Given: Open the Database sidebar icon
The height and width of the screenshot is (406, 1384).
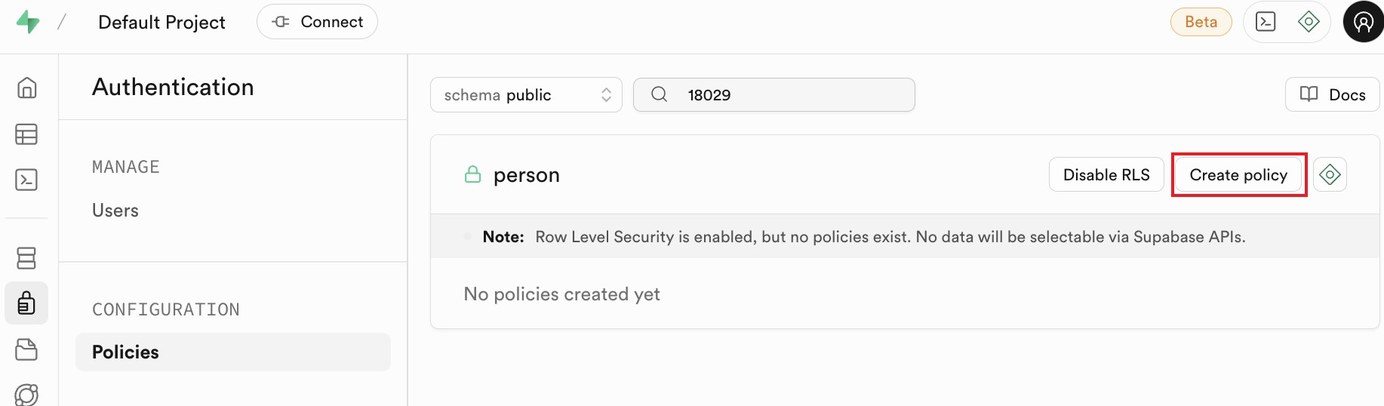Looking at the screenshot, I should (x=26, y=258).
